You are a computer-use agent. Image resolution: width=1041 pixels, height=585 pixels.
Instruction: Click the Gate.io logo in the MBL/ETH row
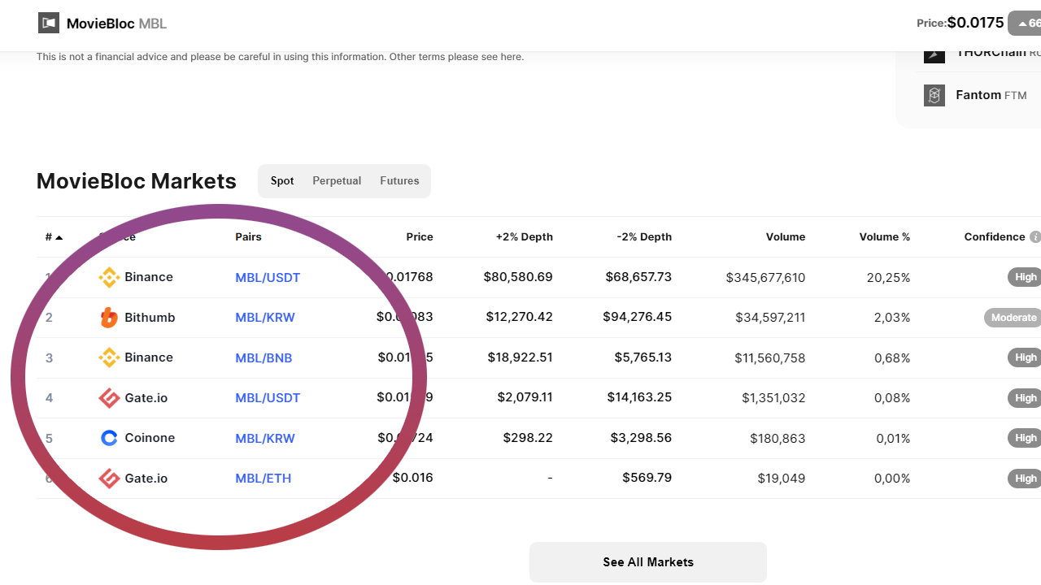pyautogui.click(x=109, y=479)
